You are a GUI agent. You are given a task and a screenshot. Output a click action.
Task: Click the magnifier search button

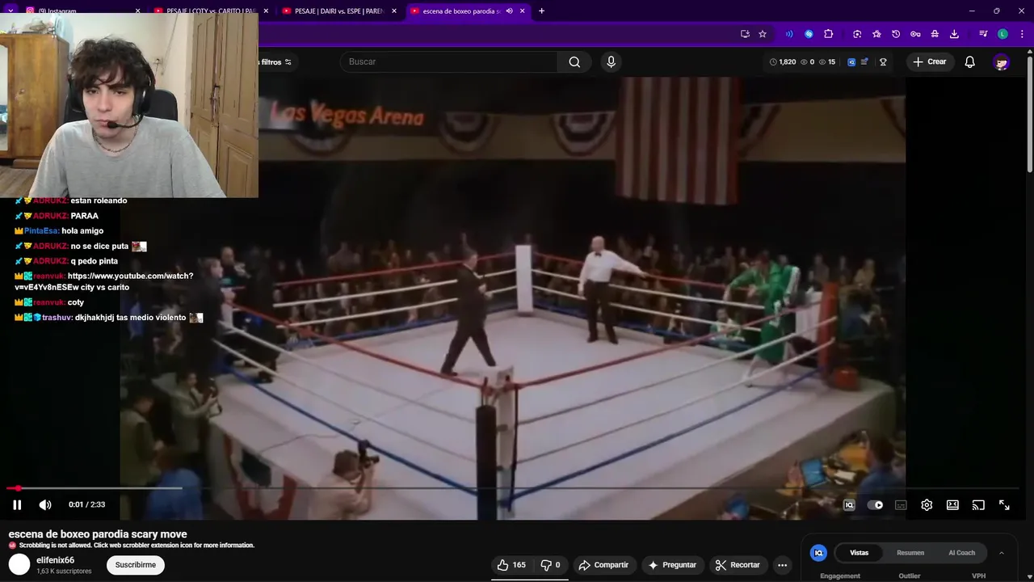574,61
